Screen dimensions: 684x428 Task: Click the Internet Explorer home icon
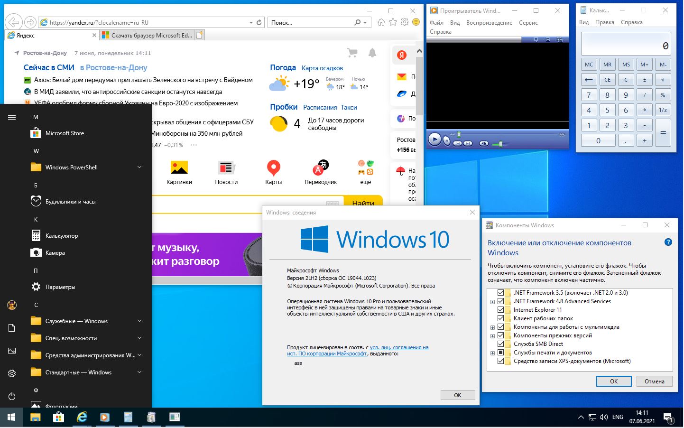click(x=381, y=22)
